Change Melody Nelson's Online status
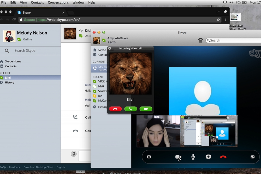This screenshot has height=174, width=261. 25,39
